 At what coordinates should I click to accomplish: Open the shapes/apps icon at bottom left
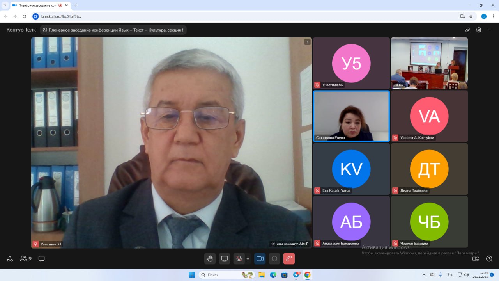pos(10,258)
